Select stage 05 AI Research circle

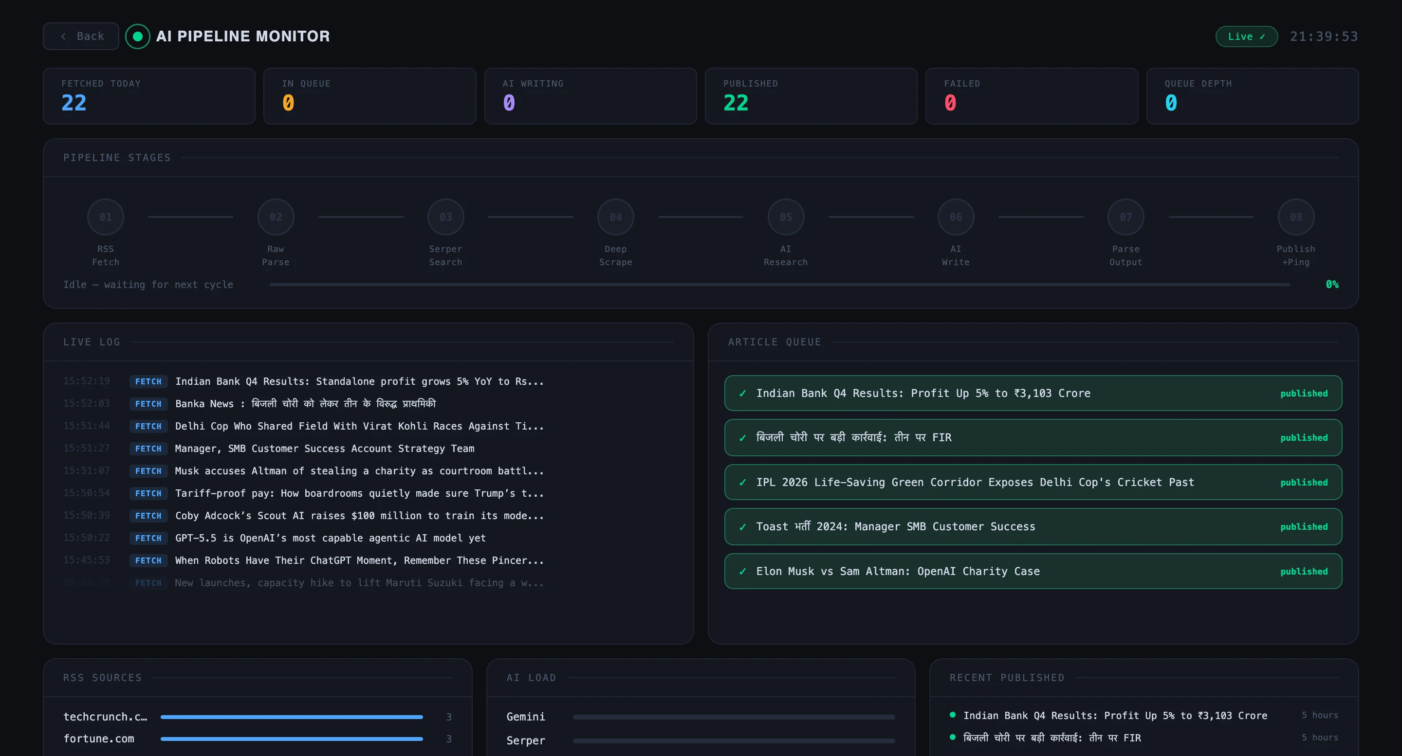(785, 217)
